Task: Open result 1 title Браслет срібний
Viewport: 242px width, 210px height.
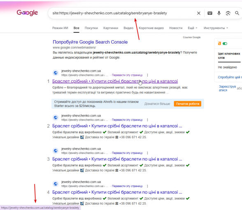Action: [115, 81]
